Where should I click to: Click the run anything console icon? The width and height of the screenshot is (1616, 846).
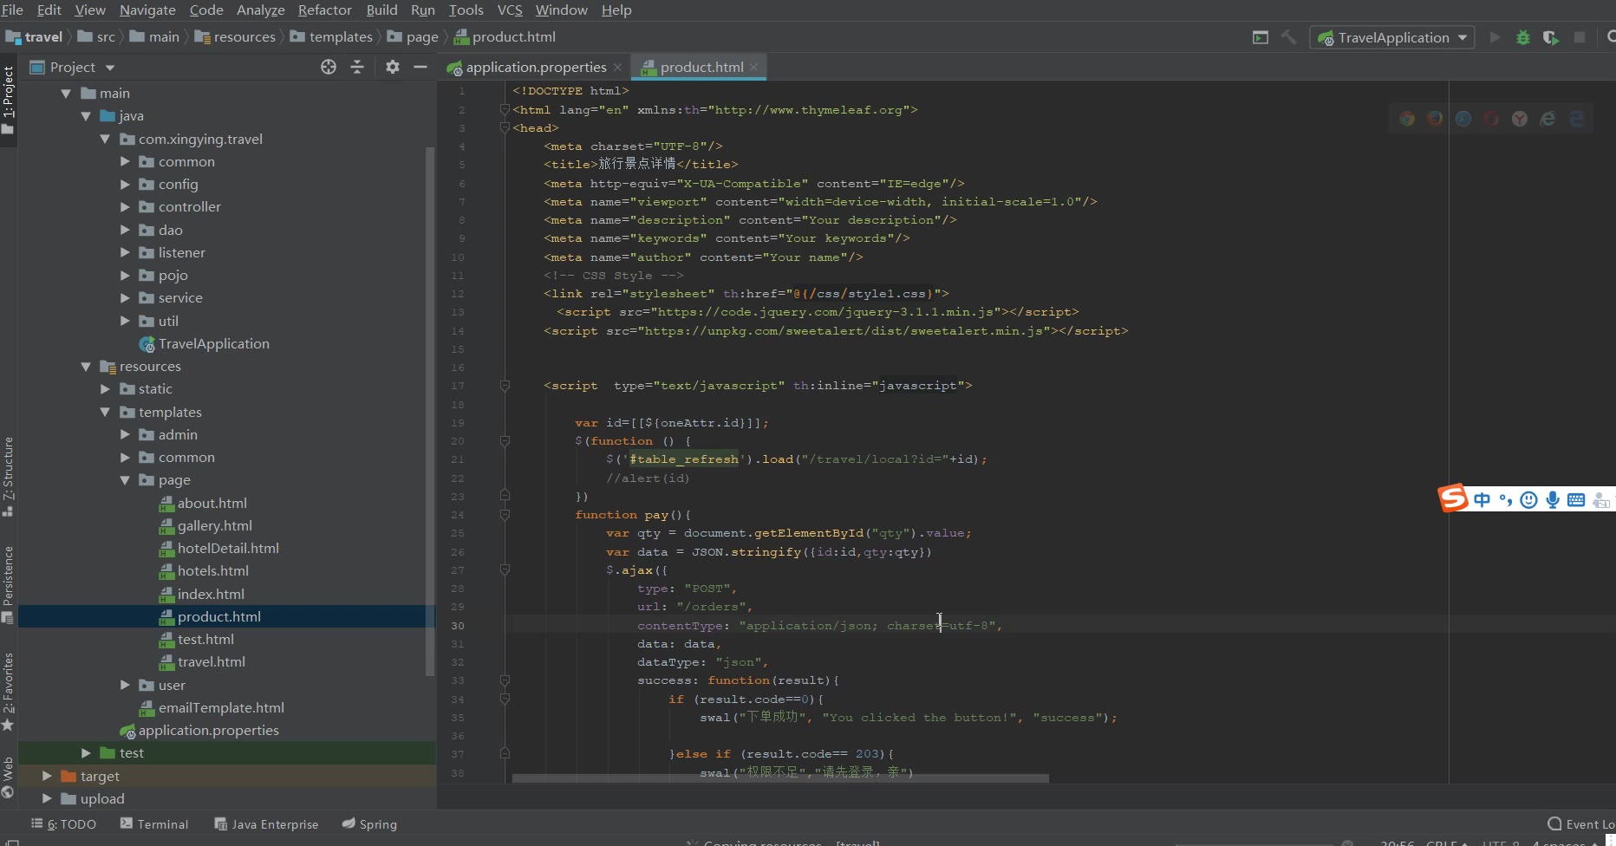click(1261, 37)
